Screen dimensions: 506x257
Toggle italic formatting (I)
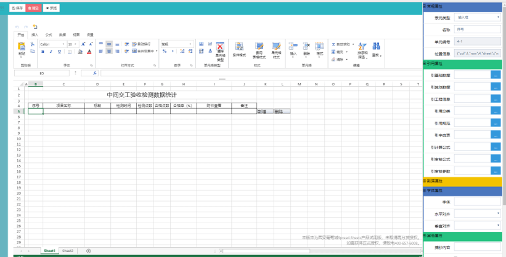tap(51, 52)
